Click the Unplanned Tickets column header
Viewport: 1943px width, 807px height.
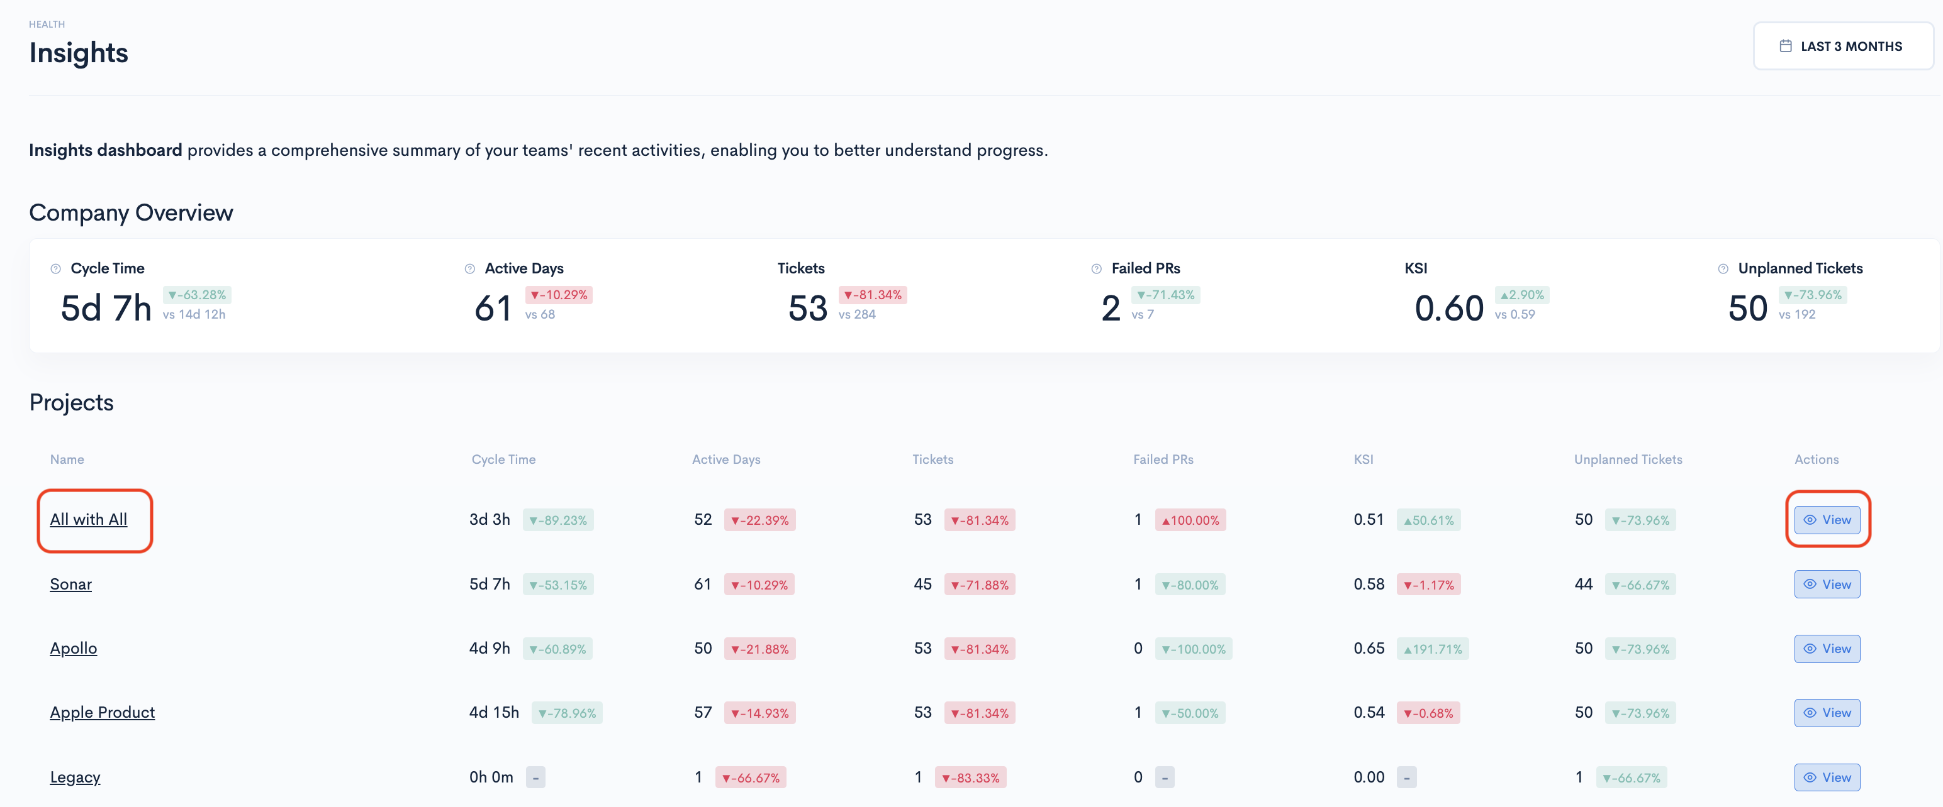(1627, 459)
